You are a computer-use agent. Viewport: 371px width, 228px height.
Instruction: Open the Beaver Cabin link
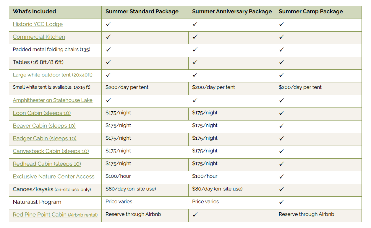tap(44, 126)
